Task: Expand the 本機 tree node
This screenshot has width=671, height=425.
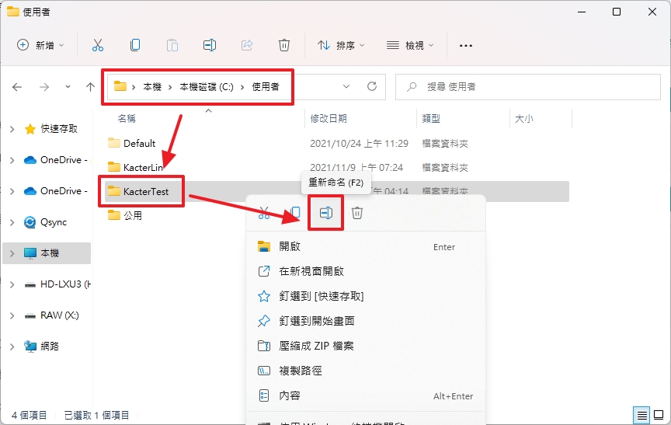Action: (x=12, y=253)
